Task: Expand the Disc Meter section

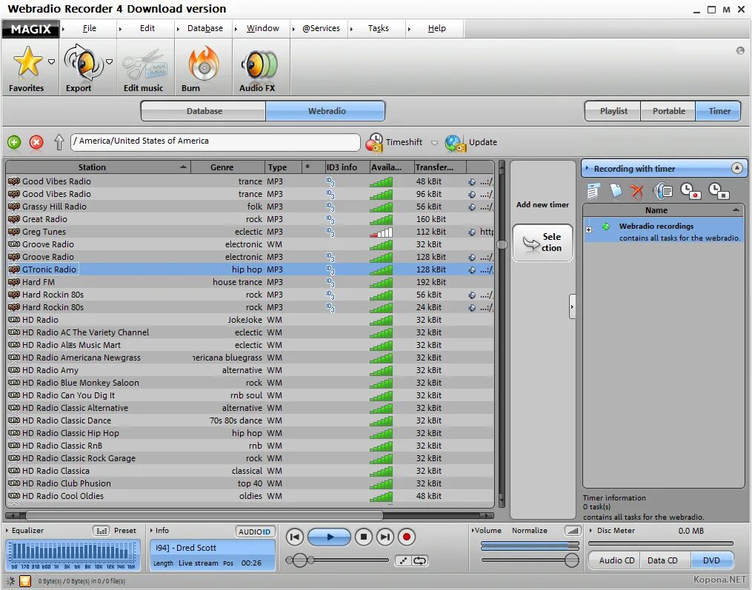Action: click(591, 531)
